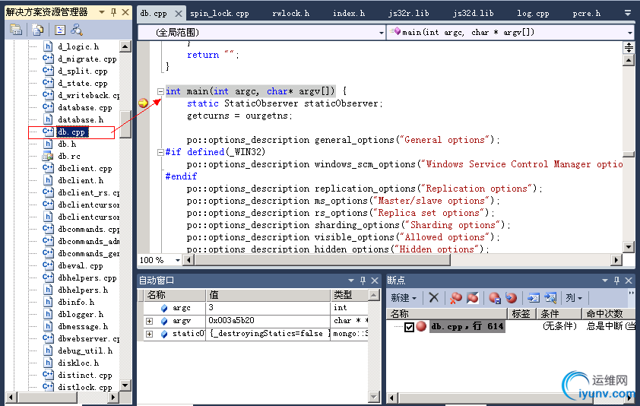Viewport: 640px width, 406px height.
Task: Click show all files icon
Action: (x=38, y=30)
